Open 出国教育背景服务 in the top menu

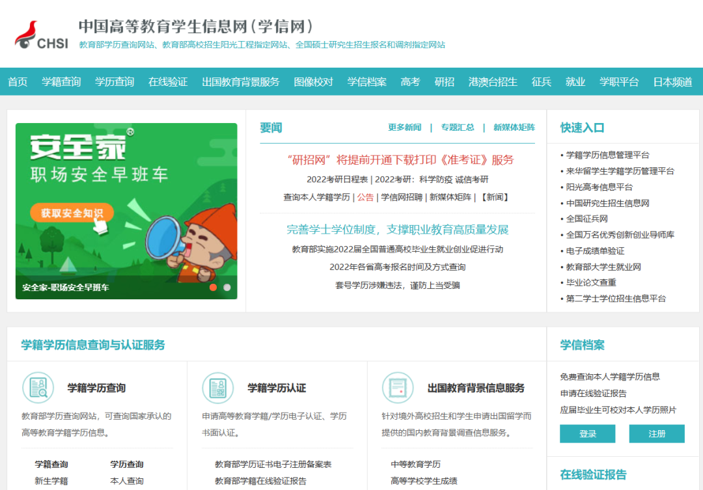tap(240, 82)
